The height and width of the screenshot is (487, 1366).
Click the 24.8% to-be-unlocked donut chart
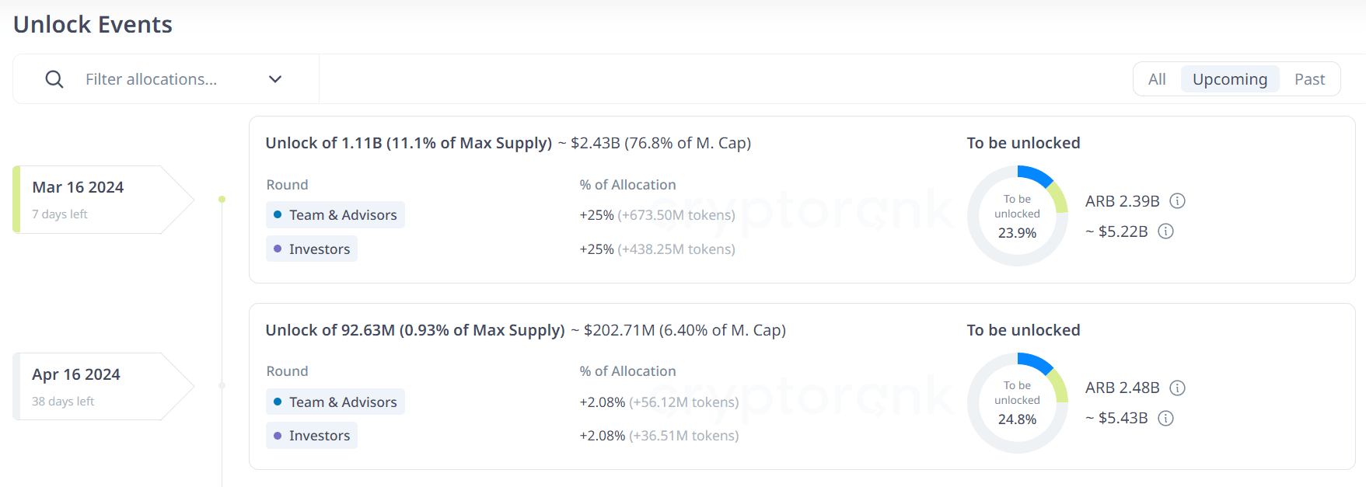[1017, 402]
